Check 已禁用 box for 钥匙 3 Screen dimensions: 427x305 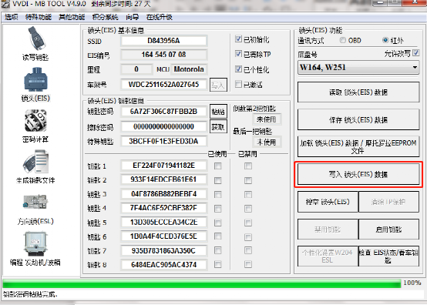(248, 194)
